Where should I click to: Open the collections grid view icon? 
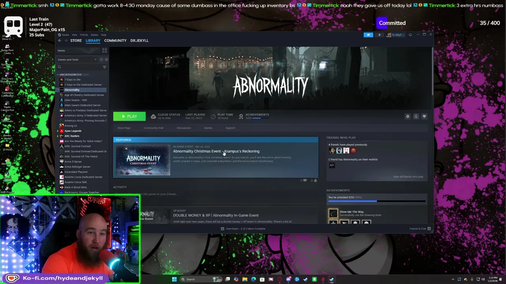[x=104, y=50]
